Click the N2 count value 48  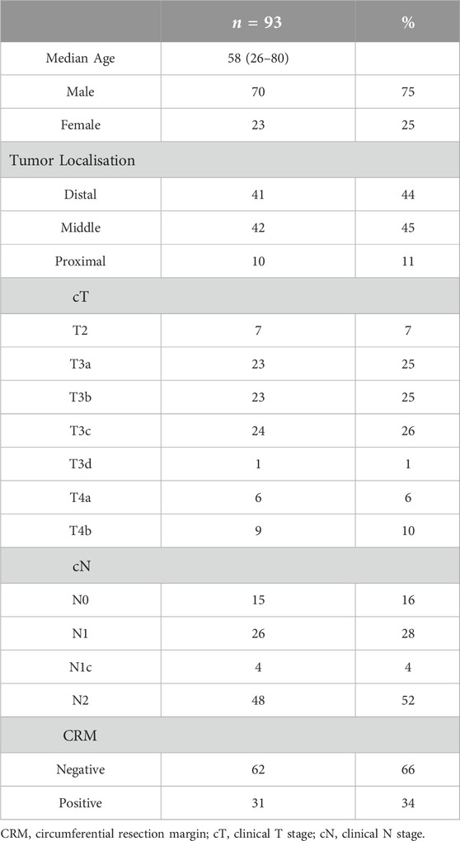[x=258, y=701]
